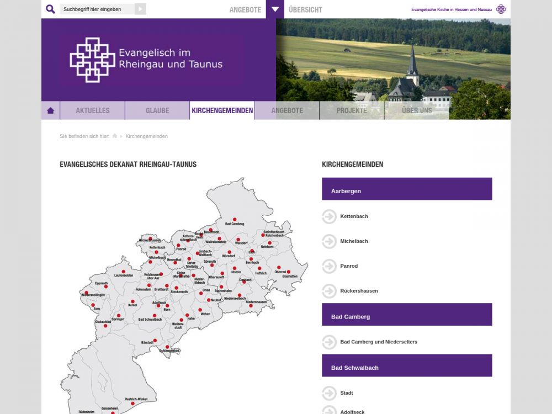This screenshot has height=414, width=552.
Task: Click the arrow icon beside Michelbach
Action: click(329, 241)
